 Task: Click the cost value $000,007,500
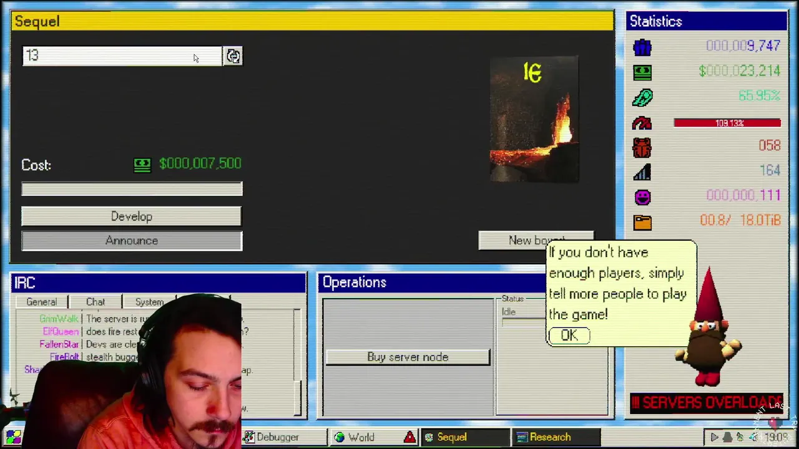tap(200, 163)
